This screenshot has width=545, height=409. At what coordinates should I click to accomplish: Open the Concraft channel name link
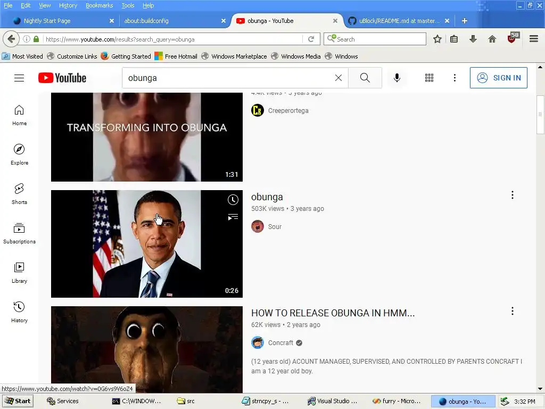click(x=280, y=342)
